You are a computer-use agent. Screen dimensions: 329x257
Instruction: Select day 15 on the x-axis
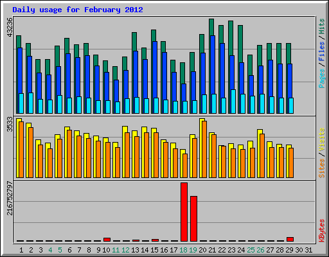[154, 250]
